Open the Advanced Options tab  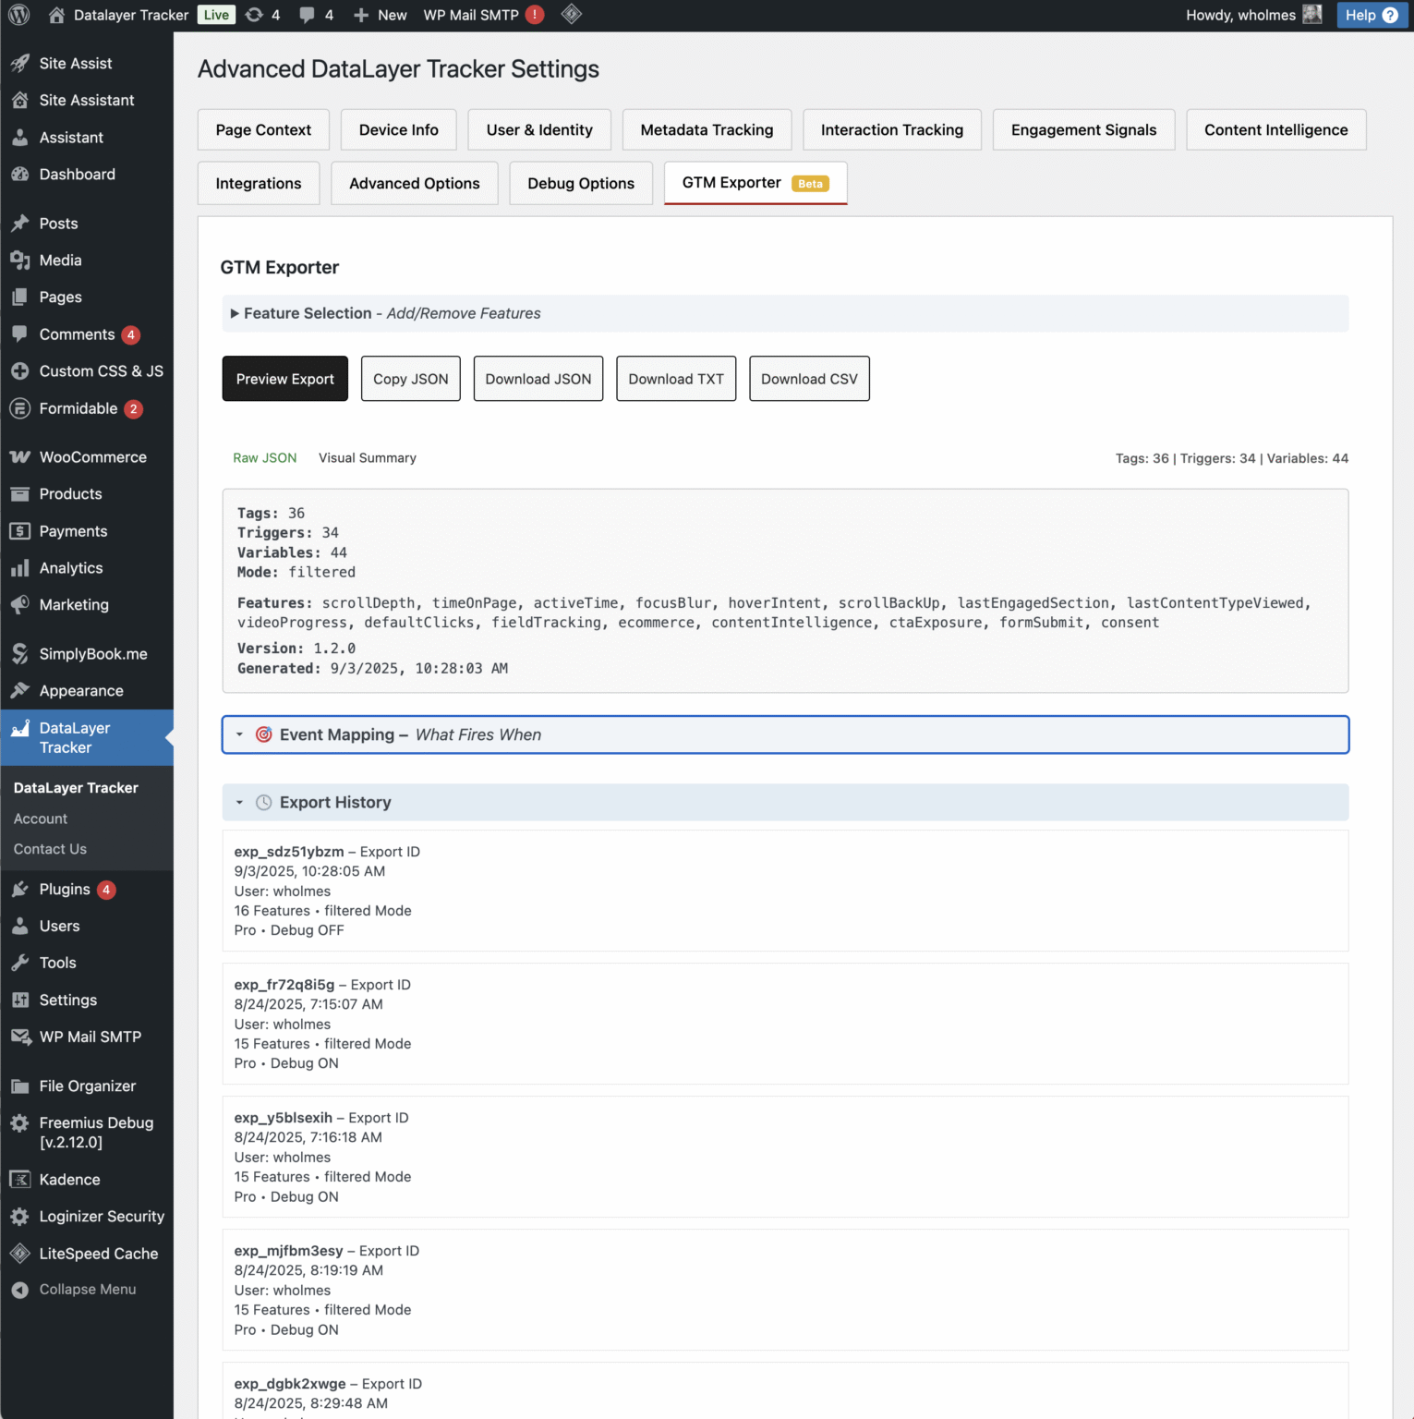pyautogui.click(x=415, y=183)
